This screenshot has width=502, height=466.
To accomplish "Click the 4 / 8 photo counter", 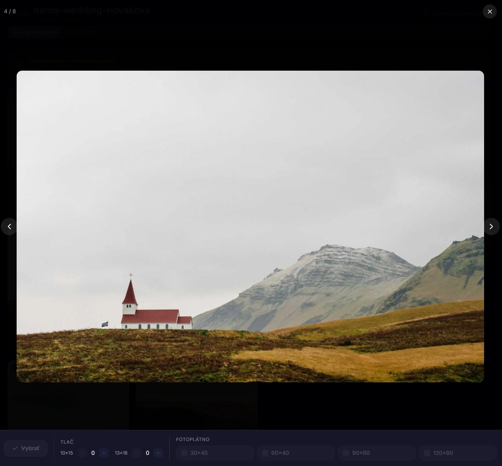I will 10,11.
